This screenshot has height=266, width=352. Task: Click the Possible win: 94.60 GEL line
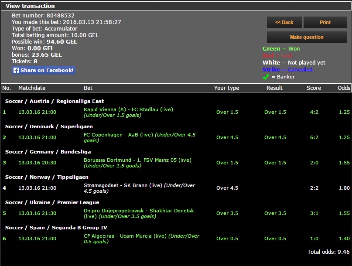(44, 42)
